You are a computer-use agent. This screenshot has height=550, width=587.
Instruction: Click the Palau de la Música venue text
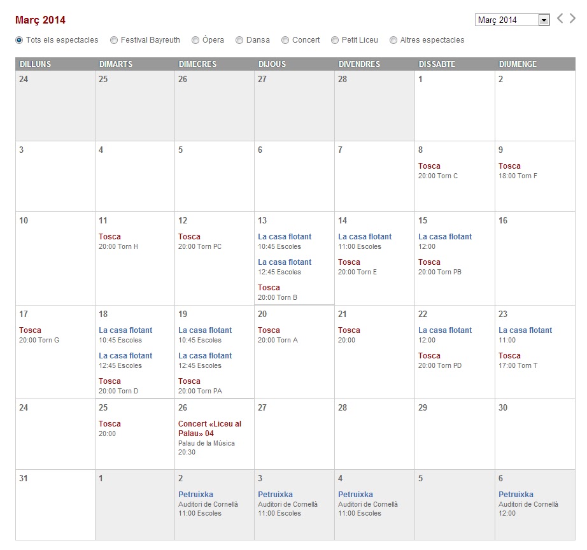tap(206, 443)
